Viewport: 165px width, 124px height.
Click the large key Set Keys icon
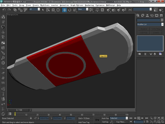click(x=97, y=120)
